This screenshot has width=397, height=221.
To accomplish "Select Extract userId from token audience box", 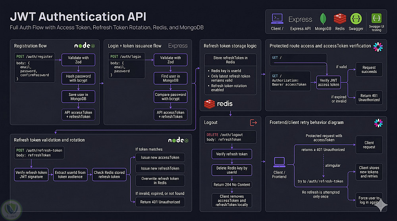I will click(70, 175).
